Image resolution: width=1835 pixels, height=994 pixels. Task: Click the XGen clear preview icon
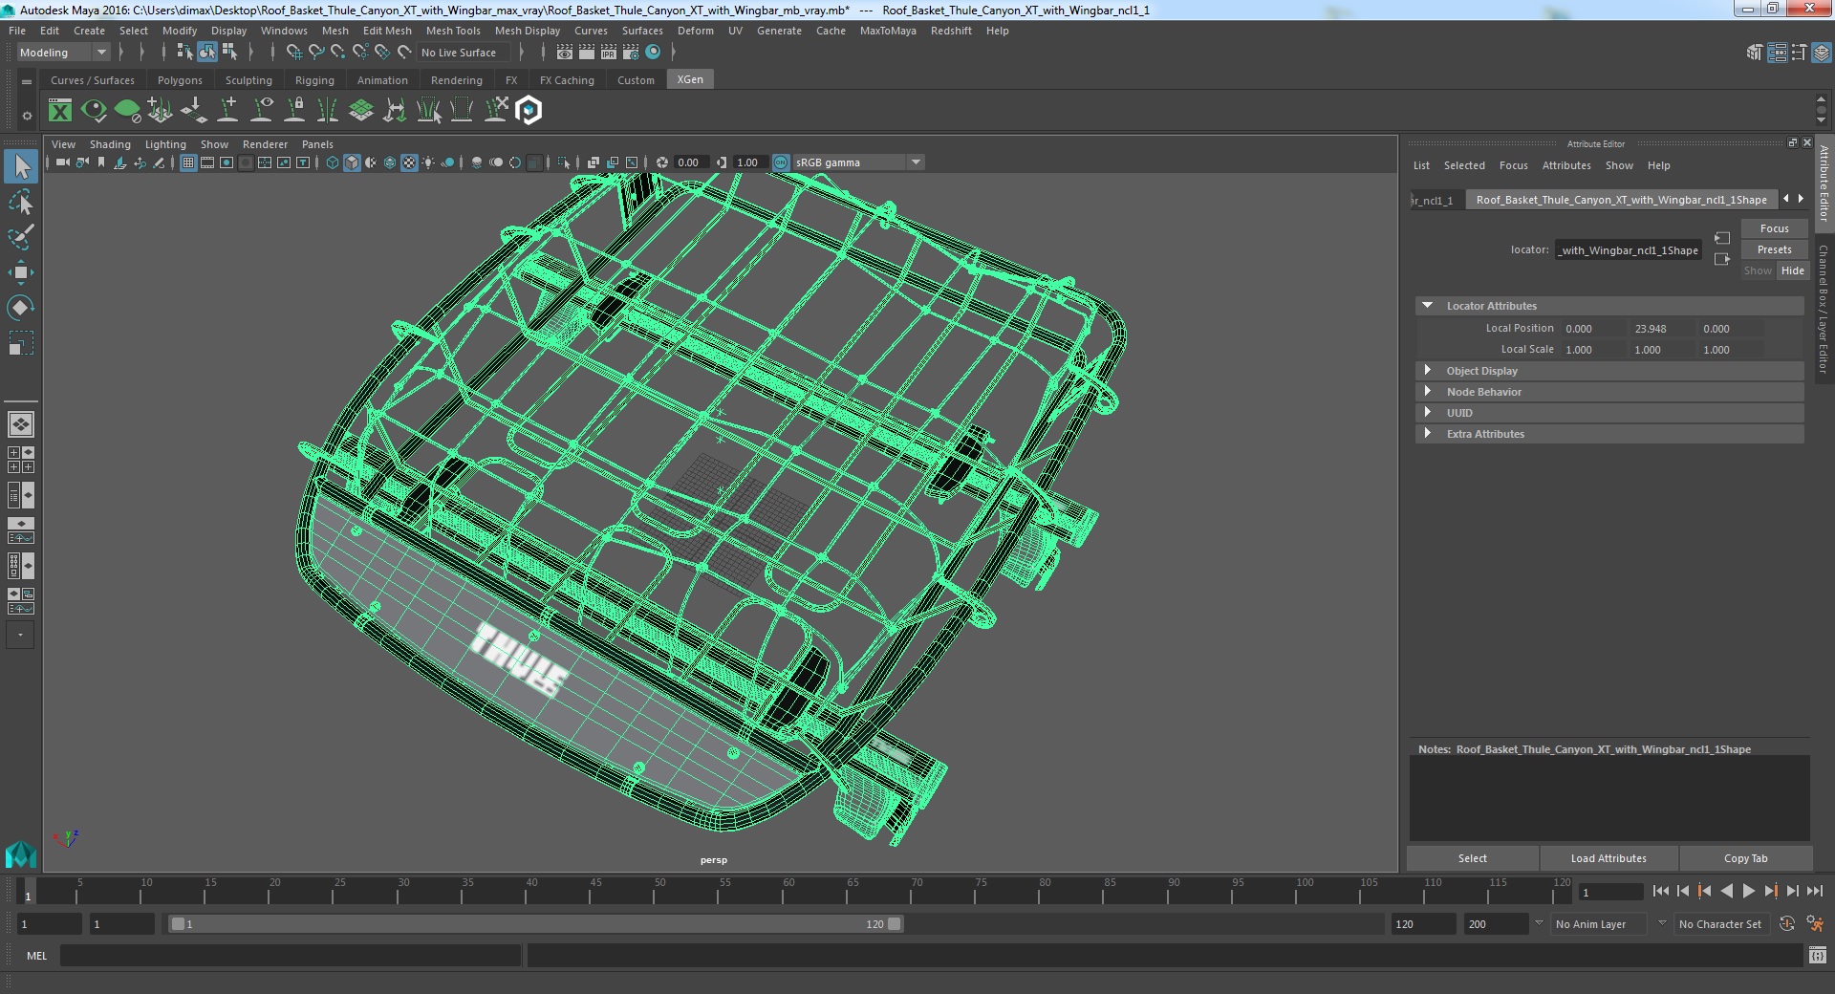(127, 111)
